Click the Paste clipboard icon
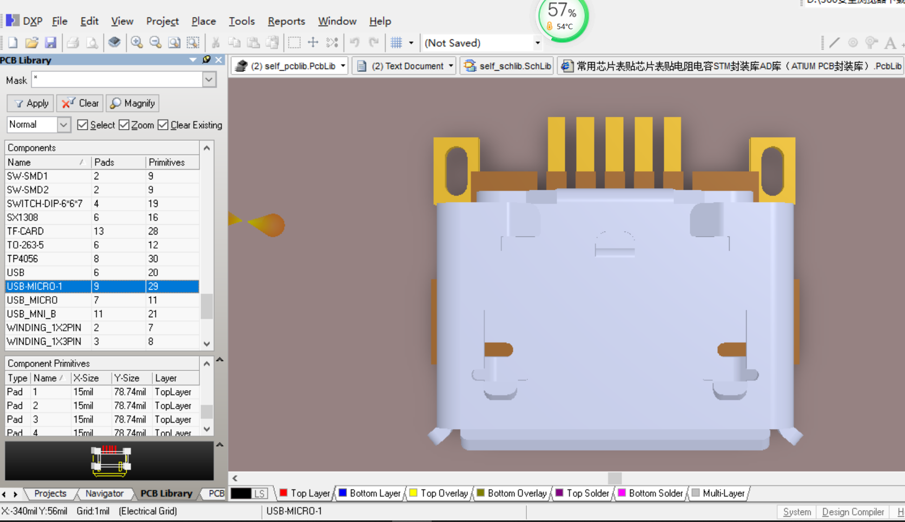The height and width of the screenshot is (522, 905). (x=253, y=42)
